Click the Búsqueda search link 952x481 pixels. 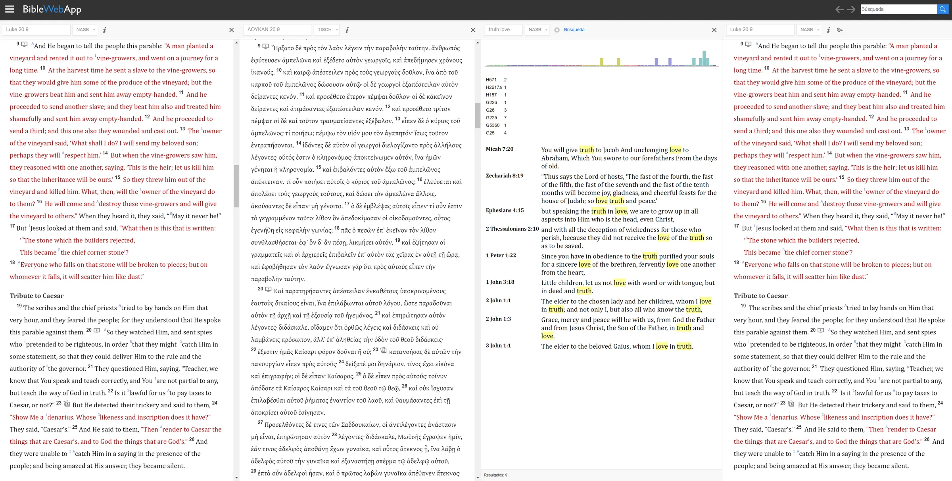(x=574, y=29)
